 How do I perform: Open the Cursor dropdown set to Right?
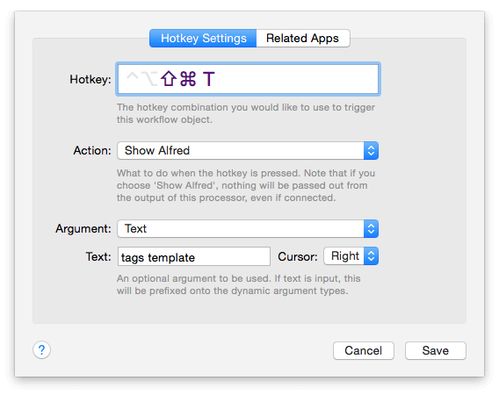[351, 256]
